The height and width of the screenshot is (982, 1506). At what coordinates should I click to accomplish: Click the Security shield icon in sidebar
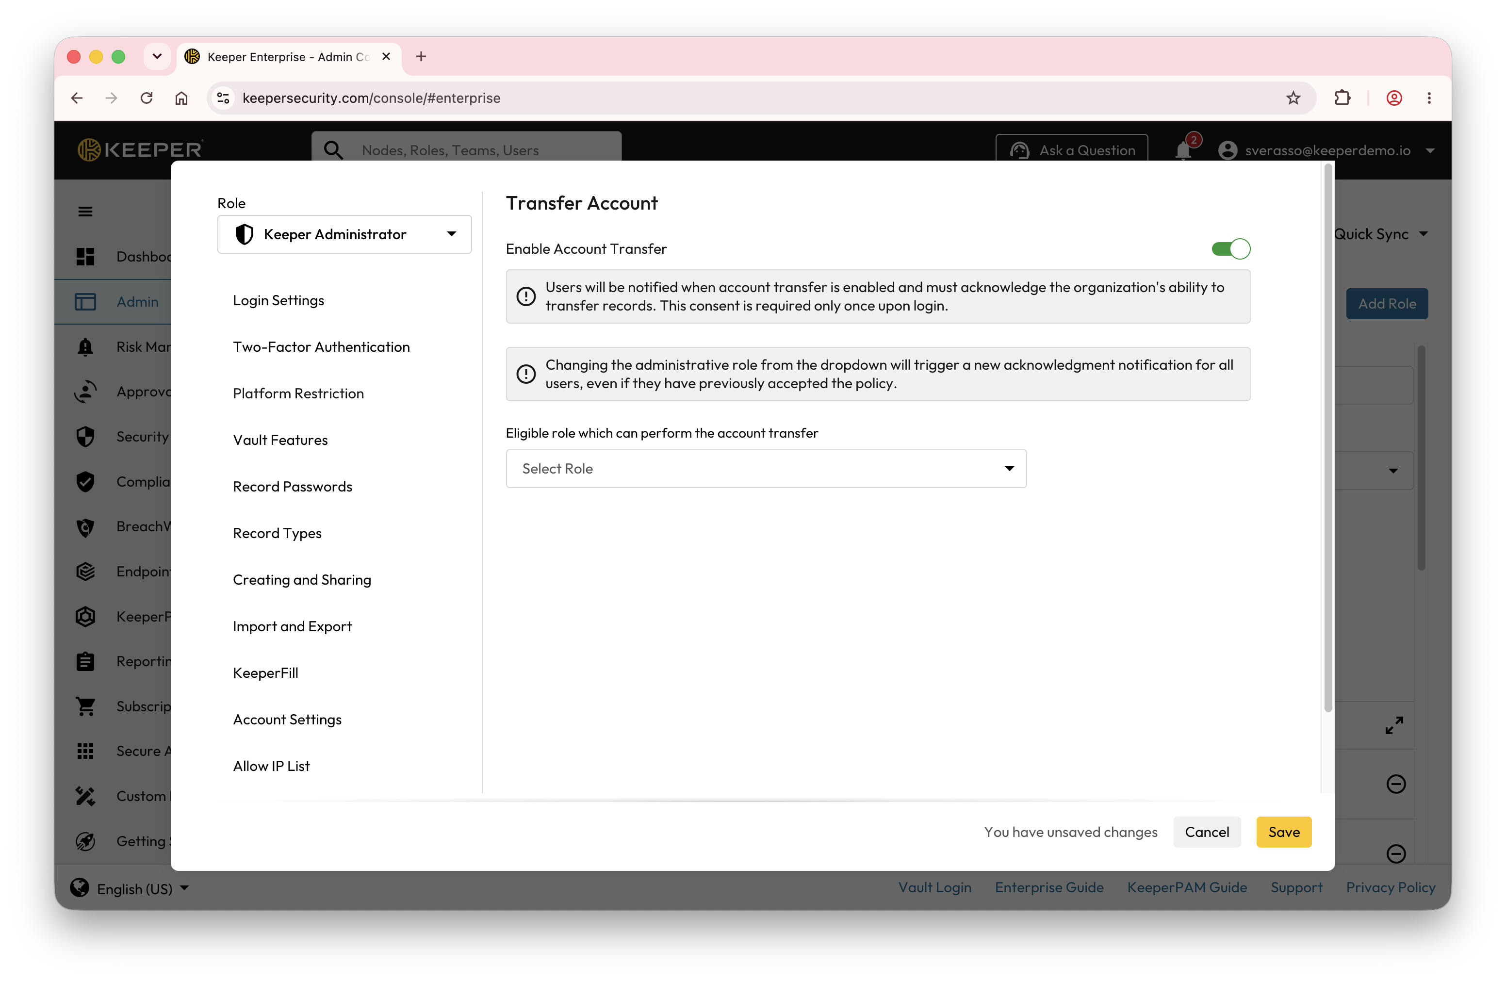tap(85, 437)
